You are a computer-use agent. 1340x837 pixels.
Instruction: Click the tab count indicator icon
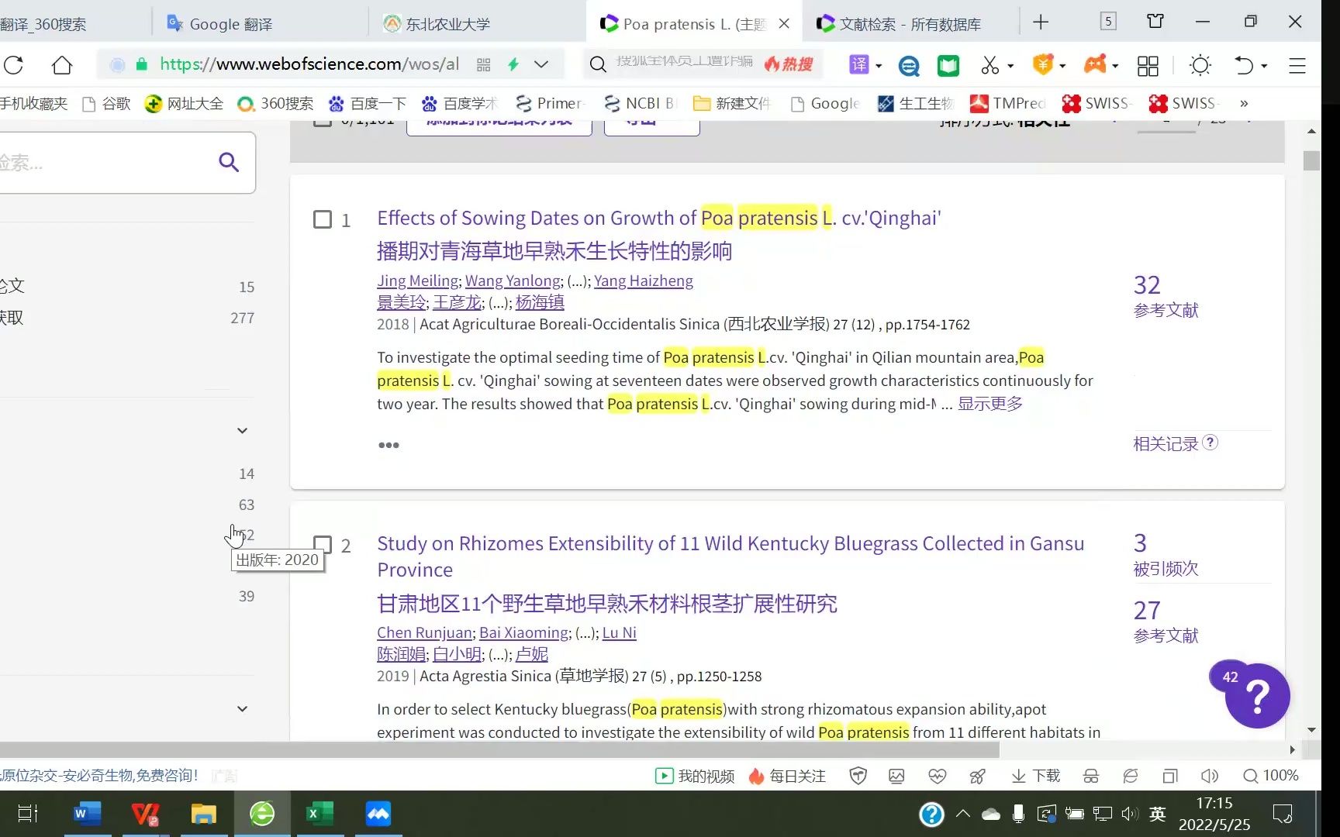point(1108,22)
